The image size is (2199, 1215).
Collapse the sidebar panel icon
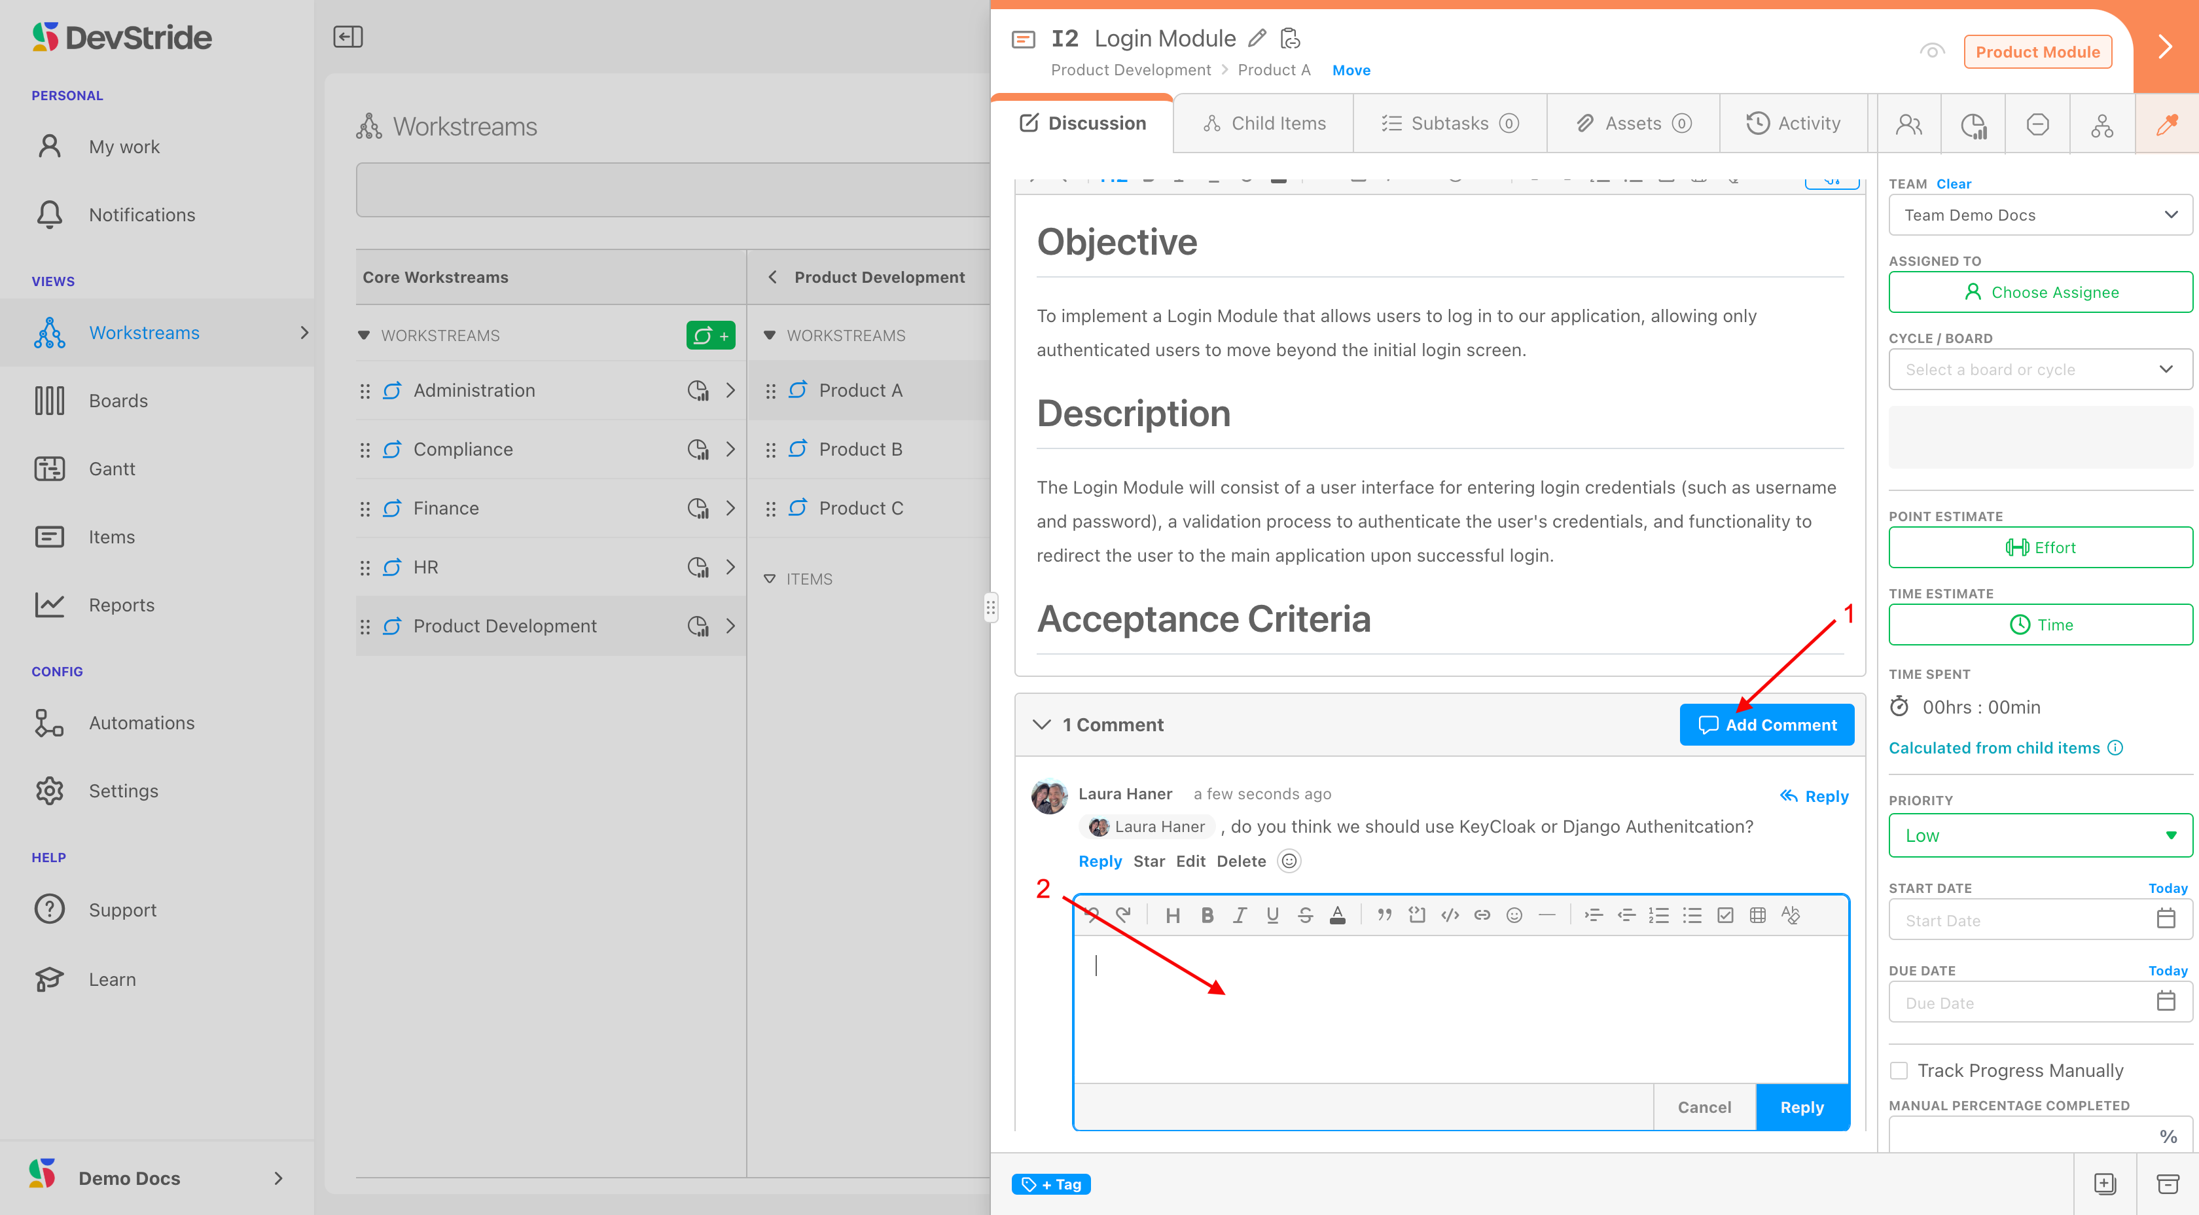click(348, 37)
